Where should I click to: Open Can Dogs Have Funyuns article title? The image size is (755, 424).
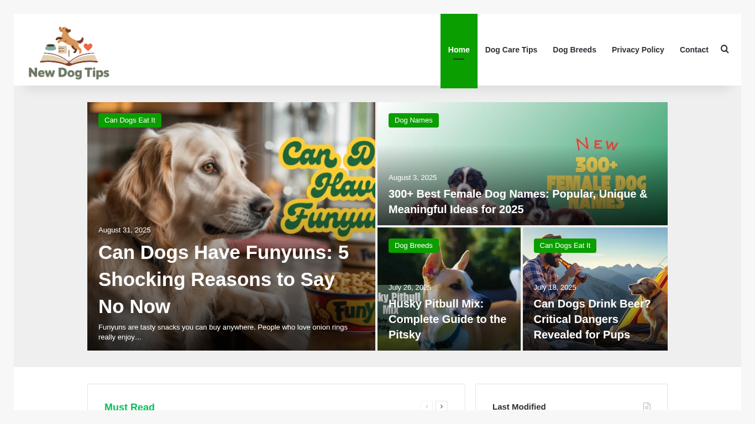click(224, 279)
